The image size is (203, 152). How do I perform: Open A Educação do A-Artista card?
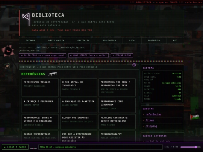point(79,105)
